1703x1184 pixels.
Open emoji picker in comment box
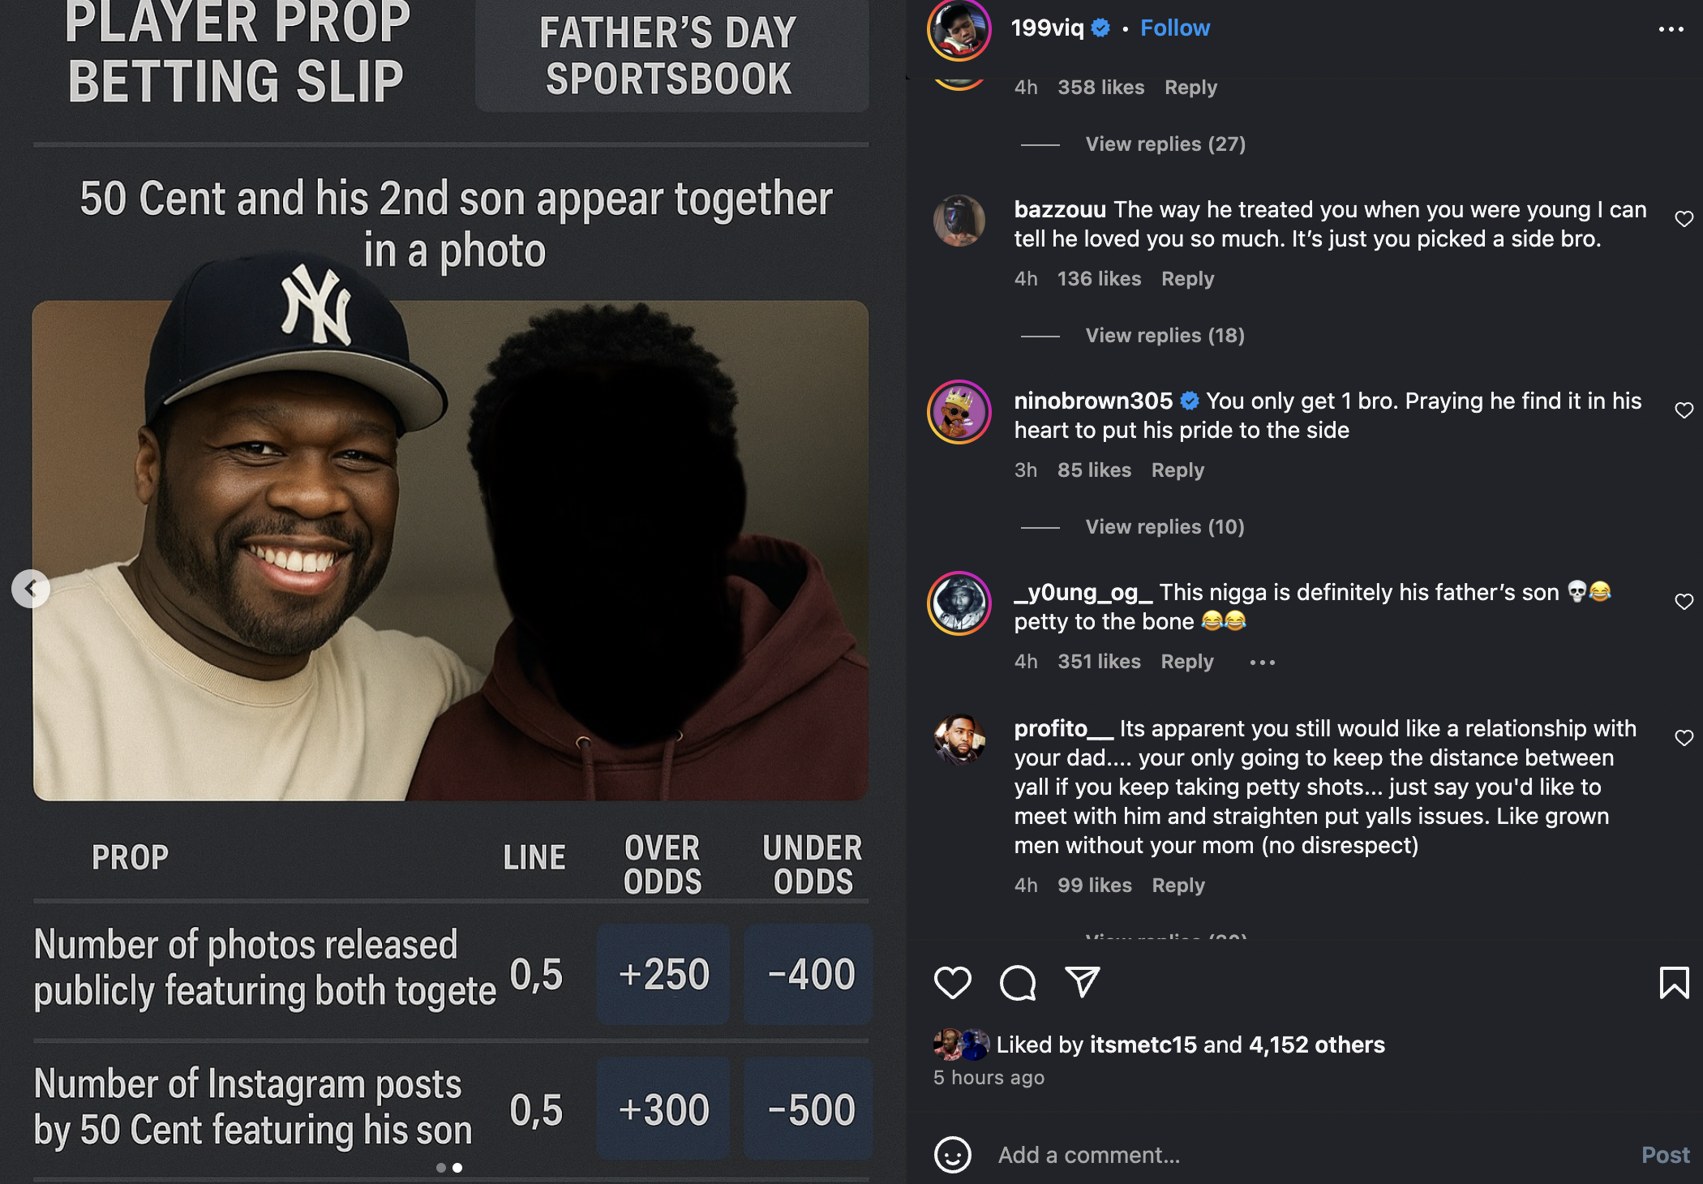click(x=952, y=1155)
